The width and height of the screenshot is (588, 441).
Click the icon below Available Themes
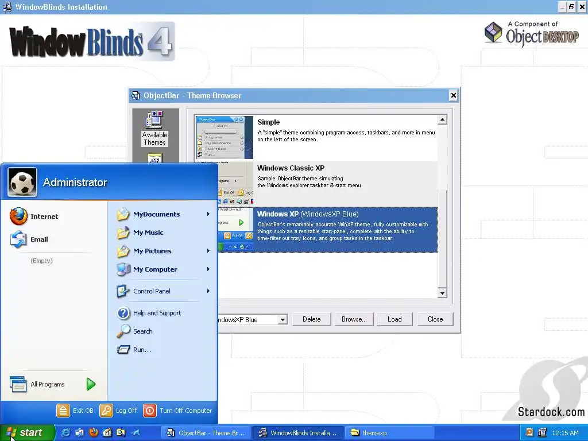coord(155,158)
